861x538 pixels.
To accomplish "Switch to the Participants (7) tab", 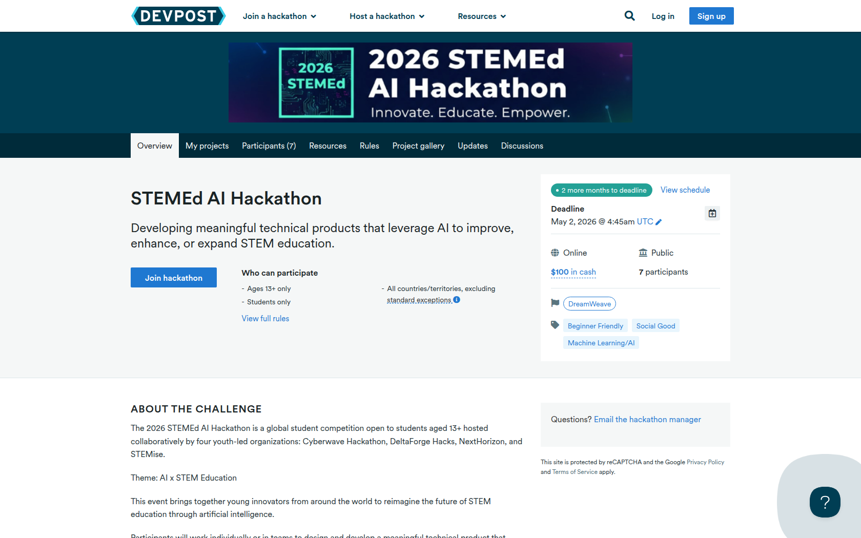I will coord(269,146).
